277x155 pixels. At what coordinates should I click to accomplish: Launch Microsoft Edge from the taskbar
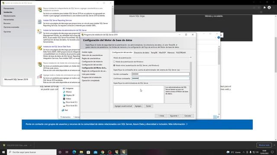pos(74,152)
